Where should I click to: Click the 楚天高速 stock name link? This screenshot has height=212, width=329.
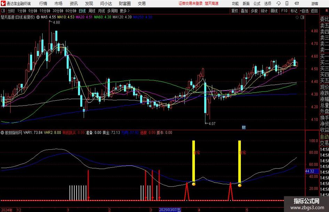tap(212, 3)
